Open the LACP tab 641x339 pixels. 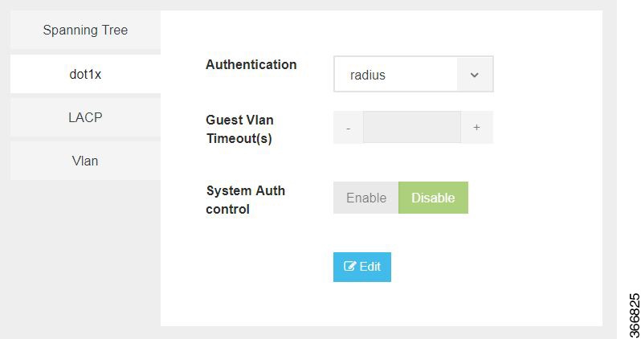[x=85, y=117]
